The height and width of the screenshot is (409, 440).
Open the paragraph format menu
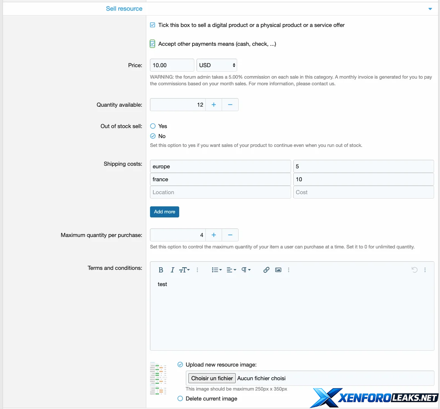pos(246,270)
